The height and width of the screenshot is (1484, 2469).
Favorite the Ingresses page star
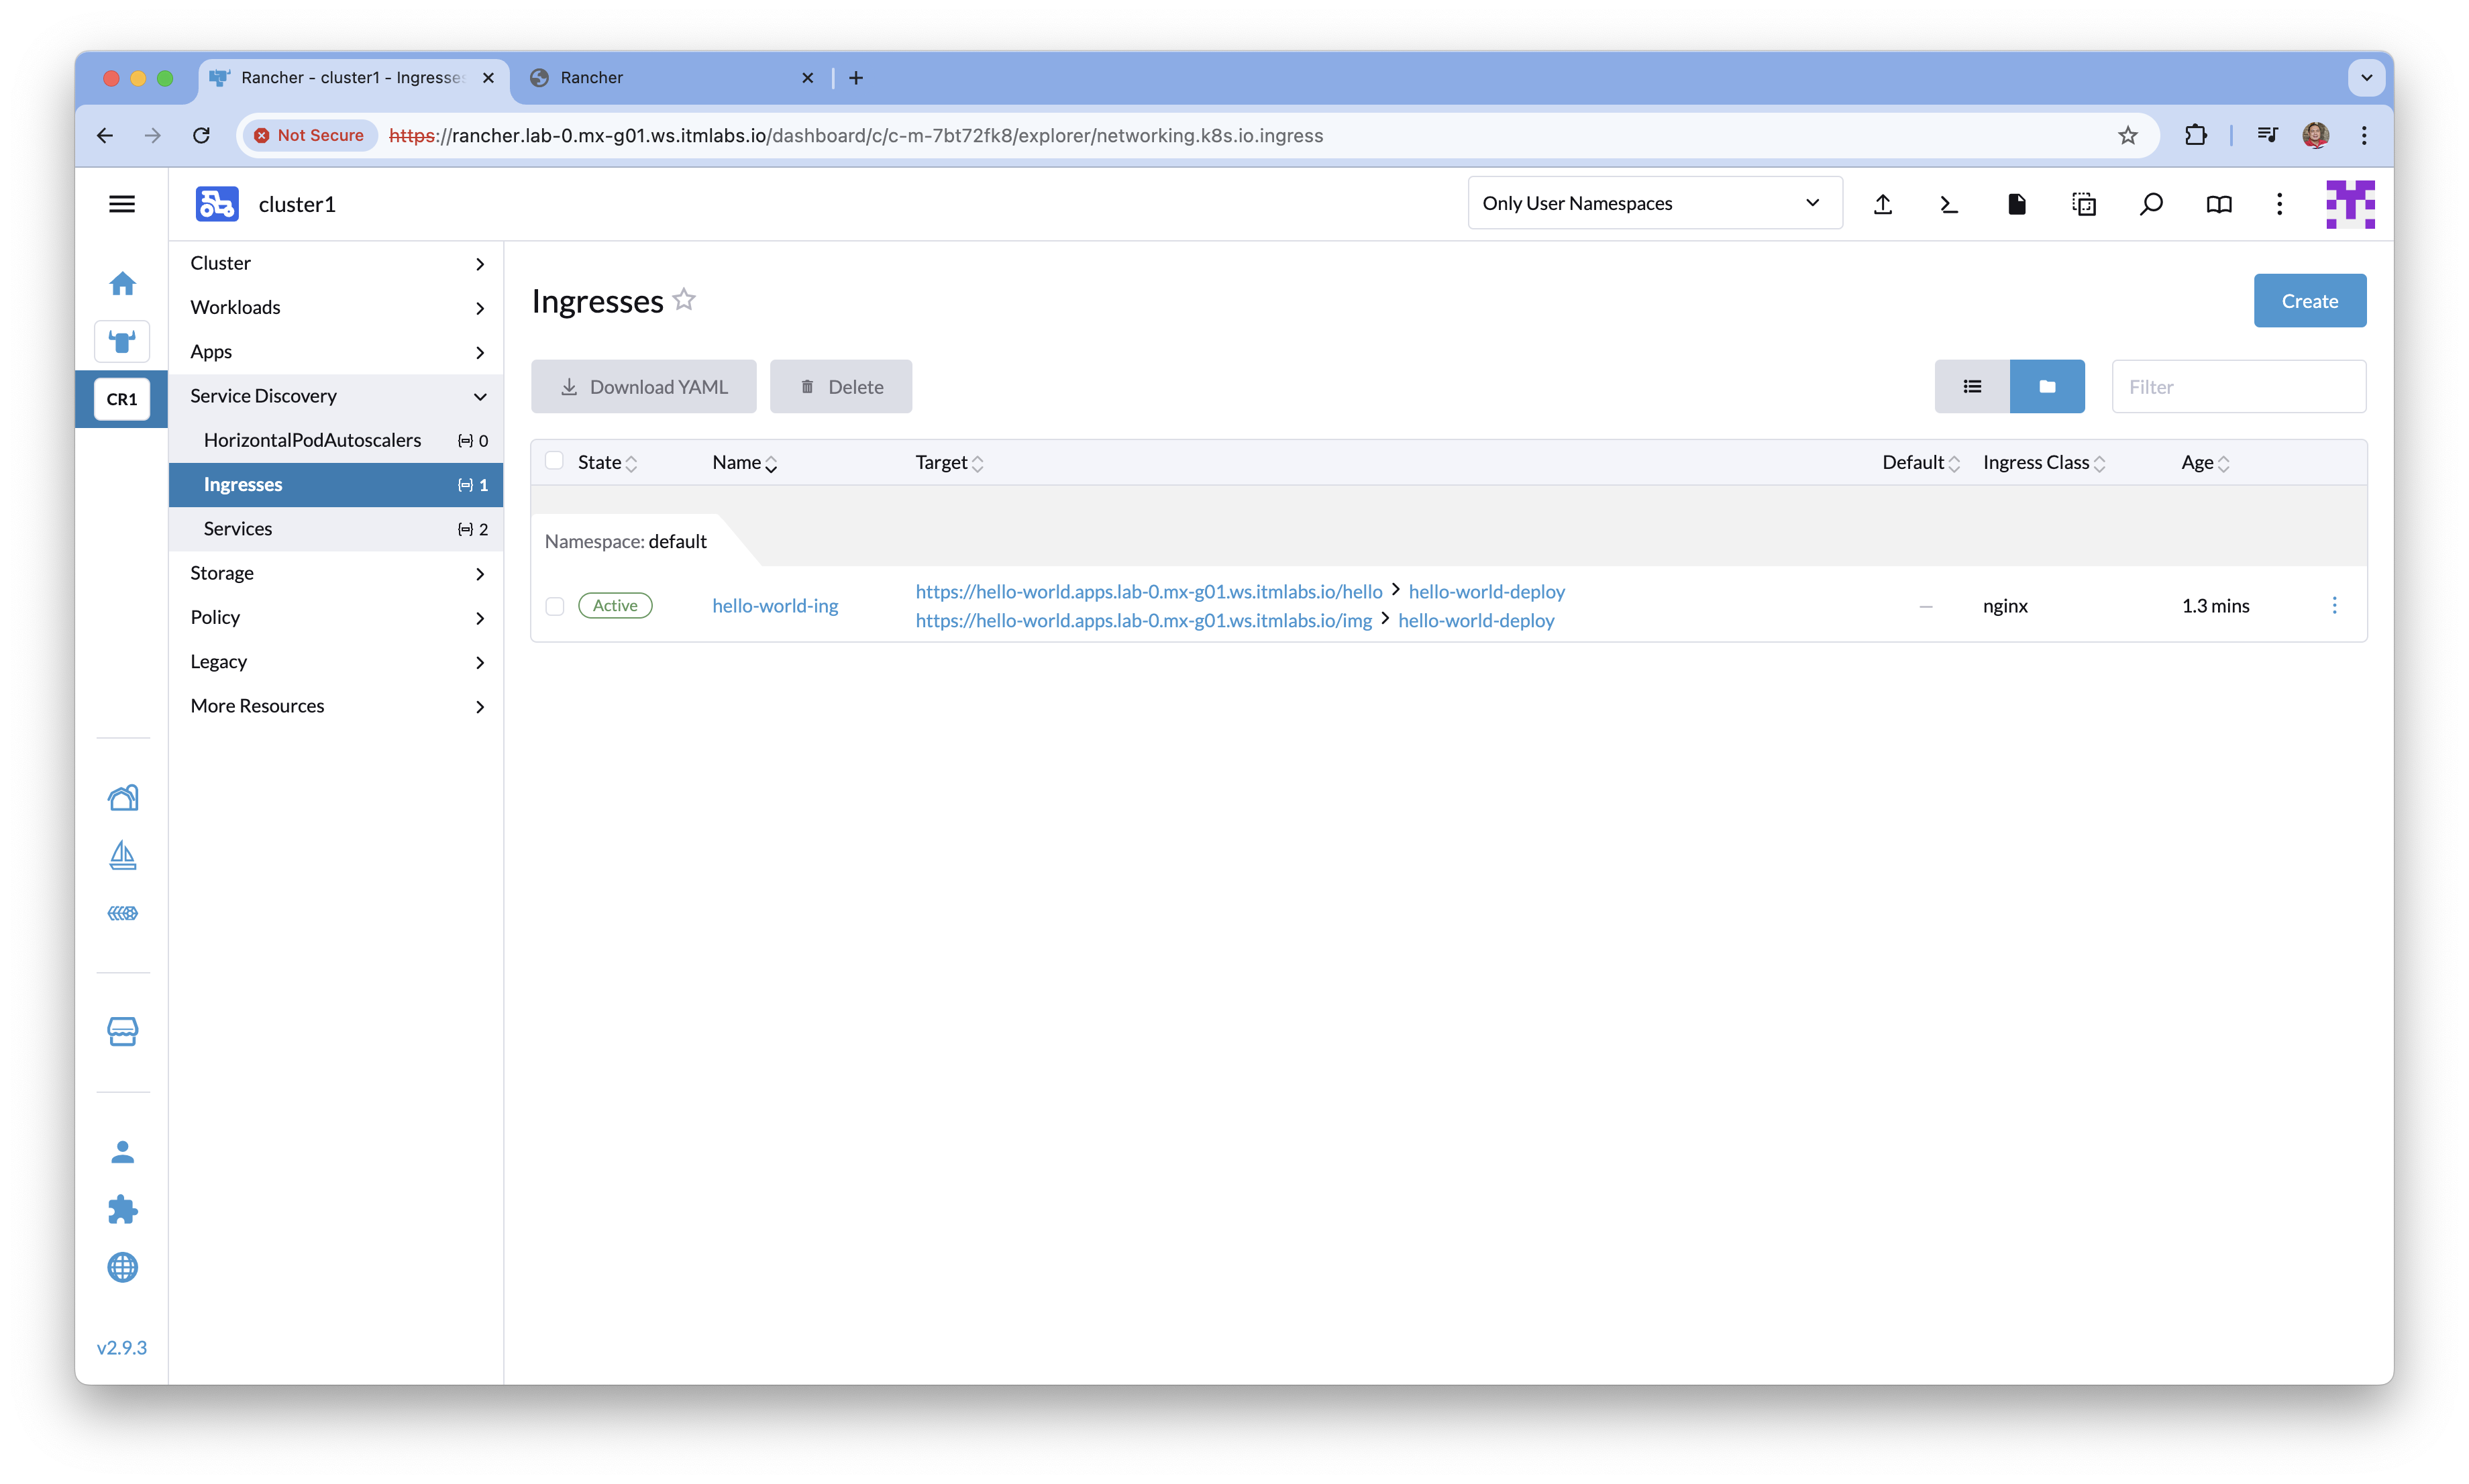684,300
